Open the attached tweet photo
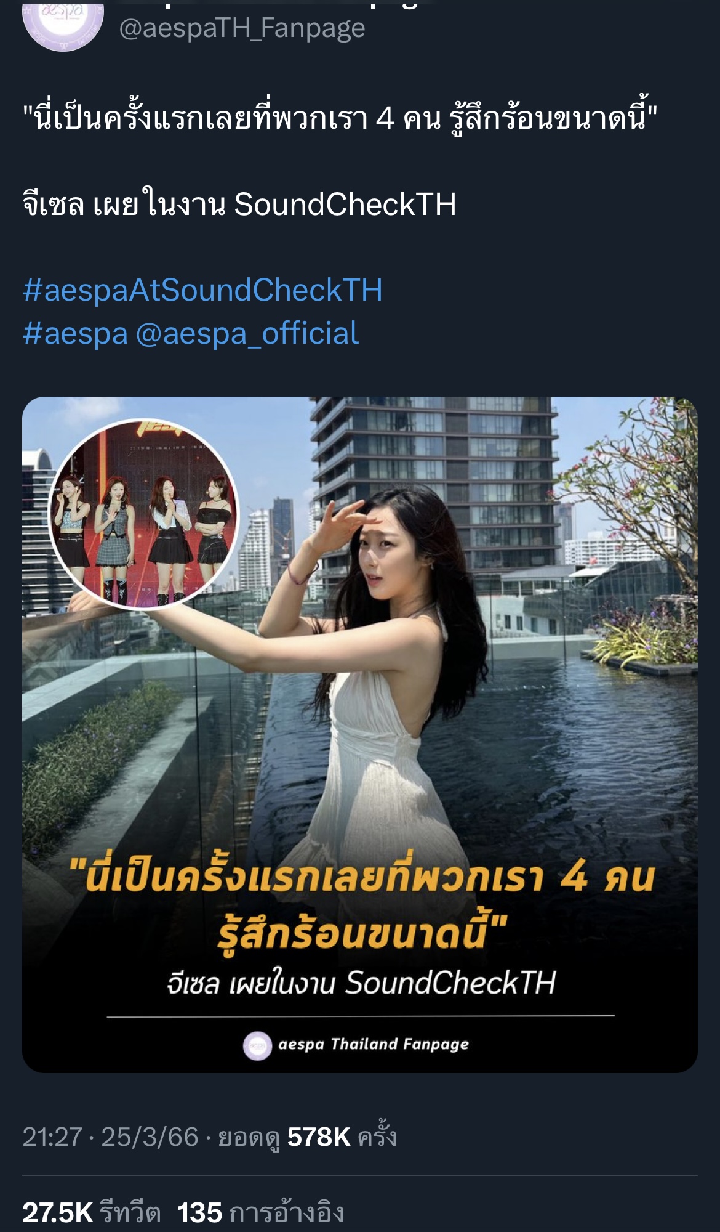Viewport: 720px width, 1232px height. pyautogui.click(x=360, y=735)
